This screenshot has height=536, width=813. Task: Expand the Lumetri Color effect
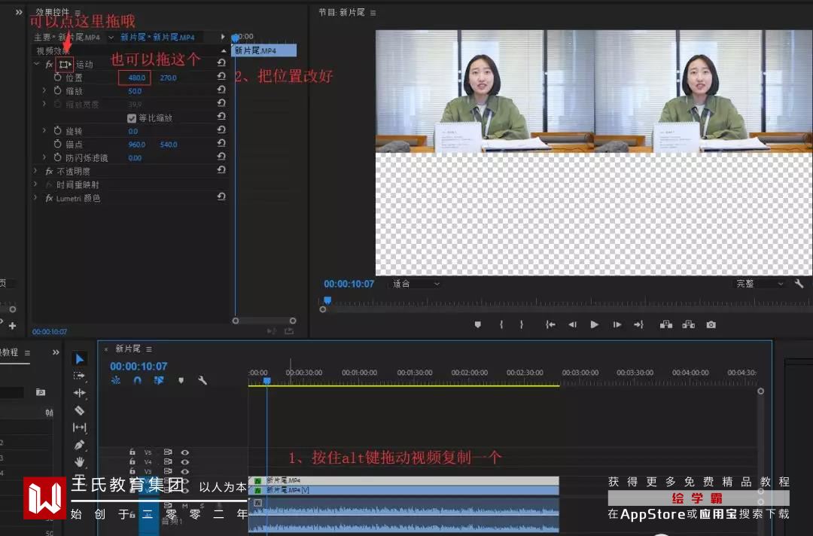pyautogui.click(x=35, y=197)
